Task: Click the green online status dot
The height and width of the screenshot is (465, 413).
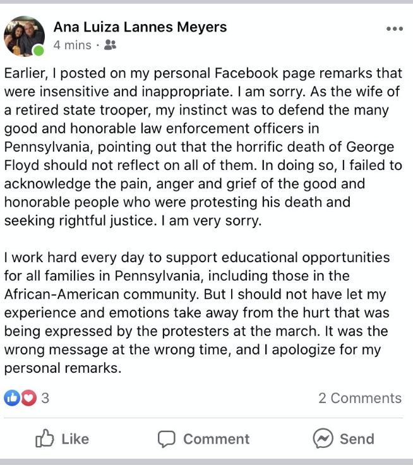Action: pos(39,51)
